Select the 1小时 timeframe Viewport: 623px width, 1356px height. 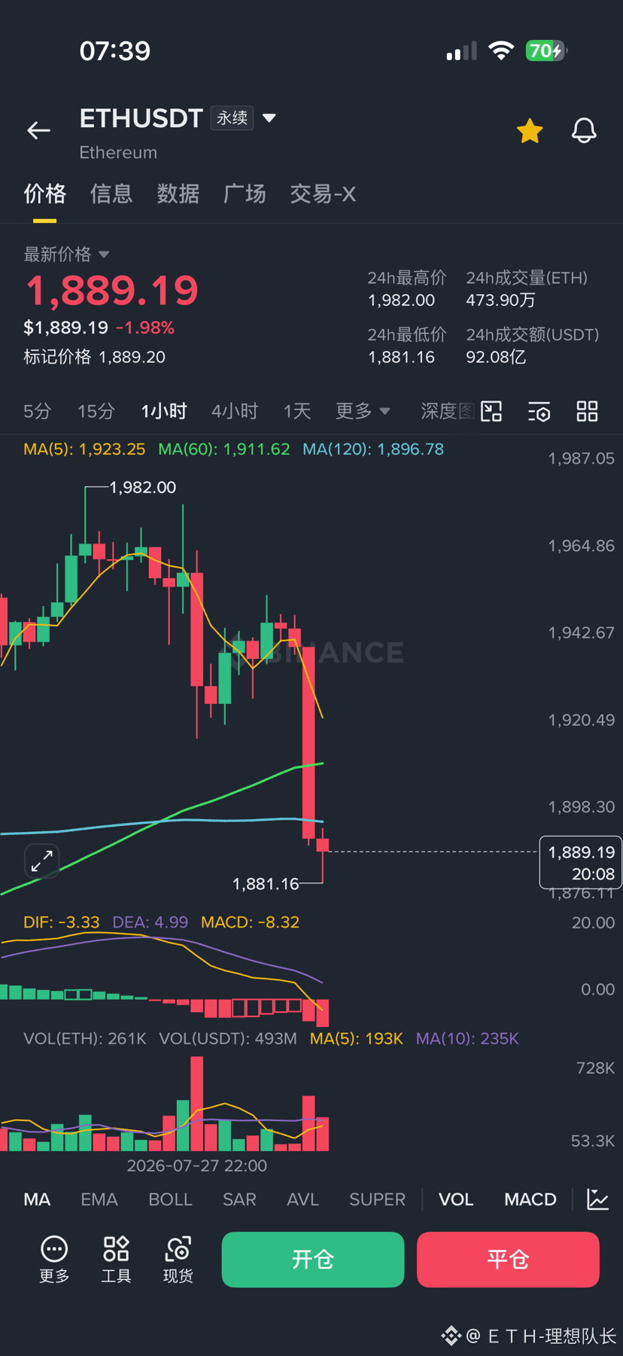[x=164, y=411]
